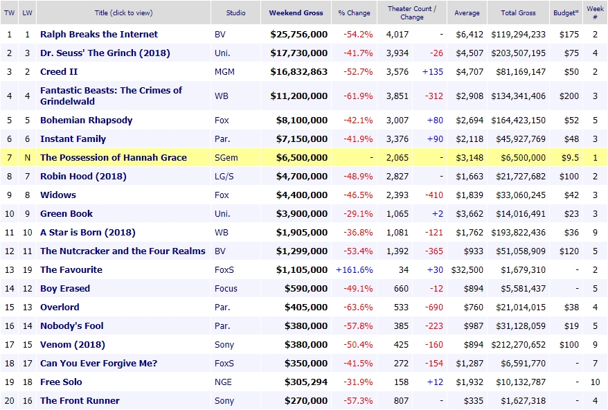Open Bohemian Rhapsody title link

point(87,121)
